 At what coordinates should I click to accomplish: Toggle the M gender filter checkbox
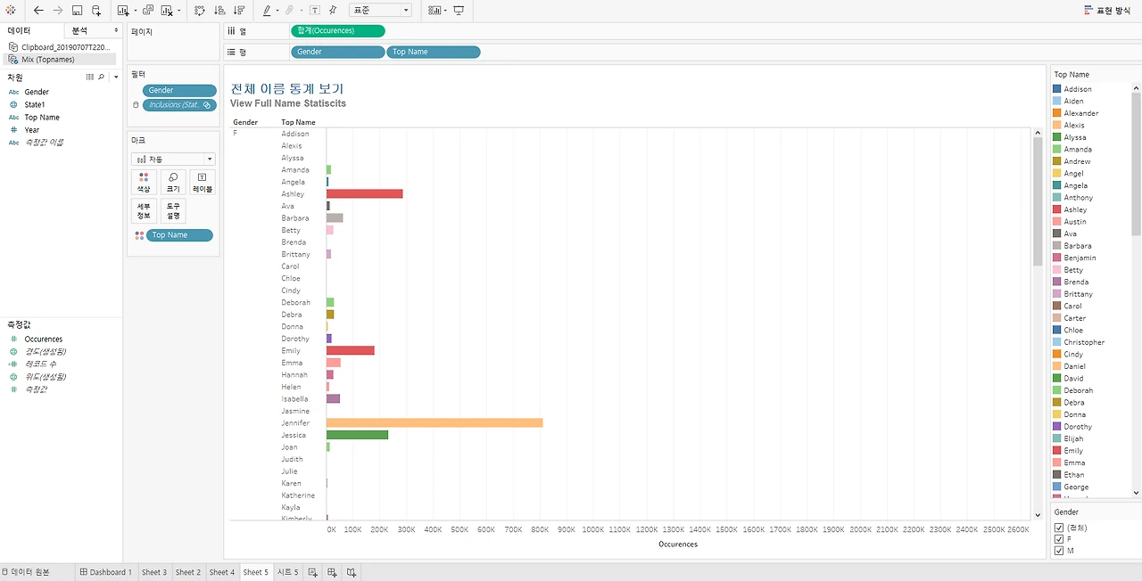[x=1059, y=551]
